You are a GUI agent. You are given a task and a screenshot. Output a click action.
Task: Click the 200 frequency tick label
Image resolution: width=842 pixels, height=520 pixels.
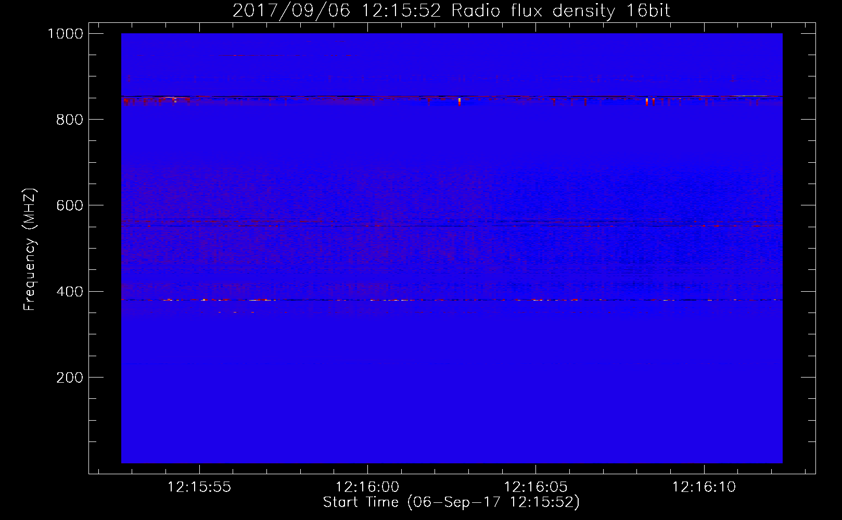[70, 378]
